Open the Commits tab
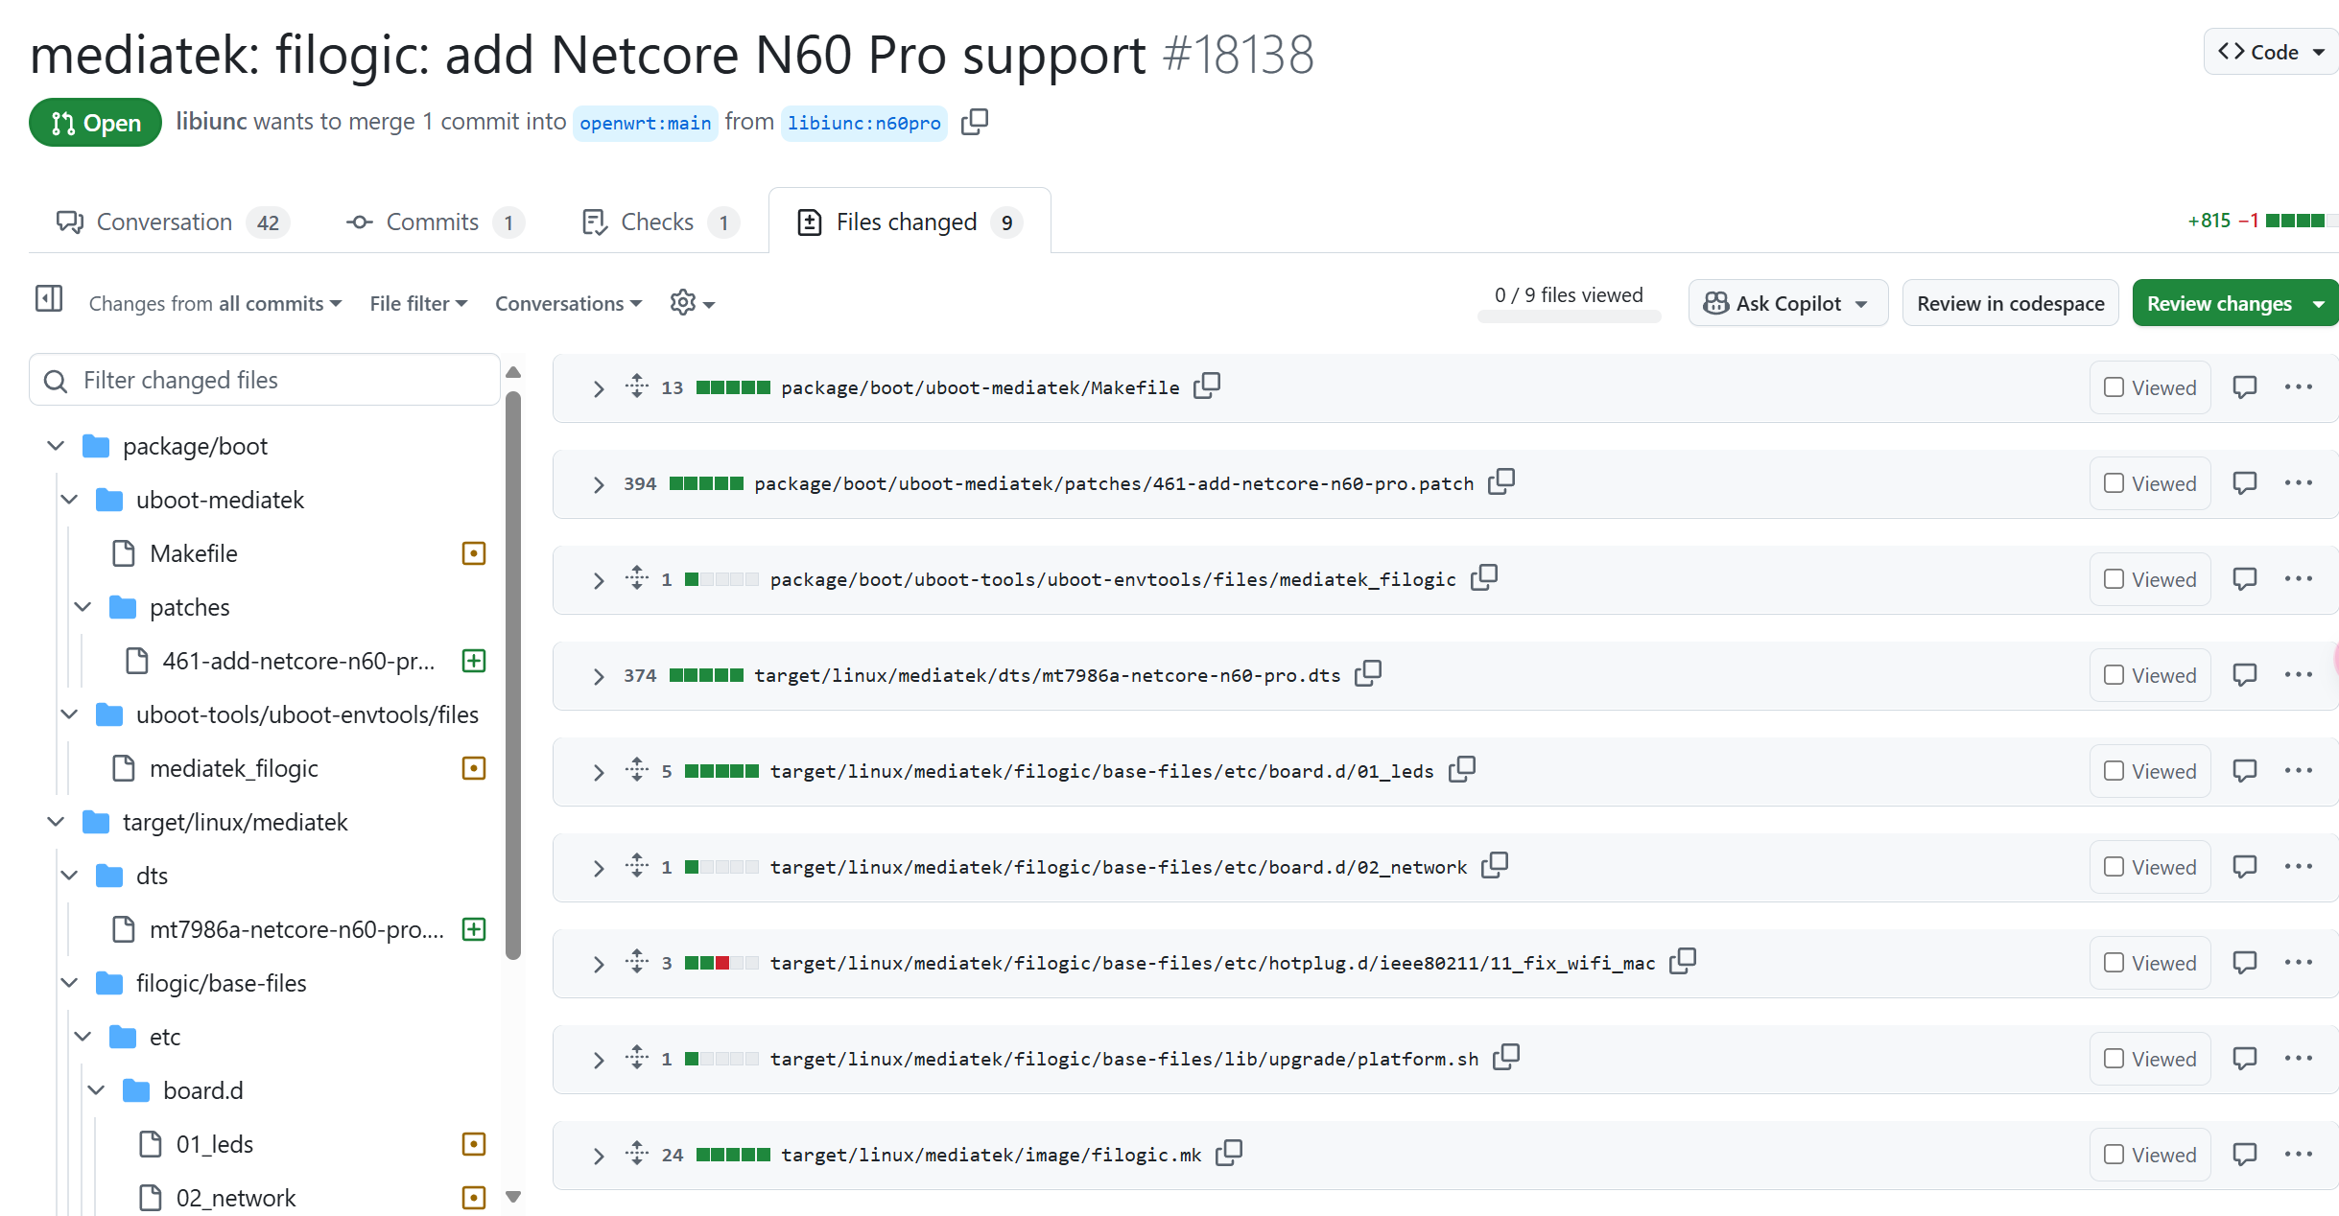This screenshot has height=1216, width=2339. coord(432,222)
